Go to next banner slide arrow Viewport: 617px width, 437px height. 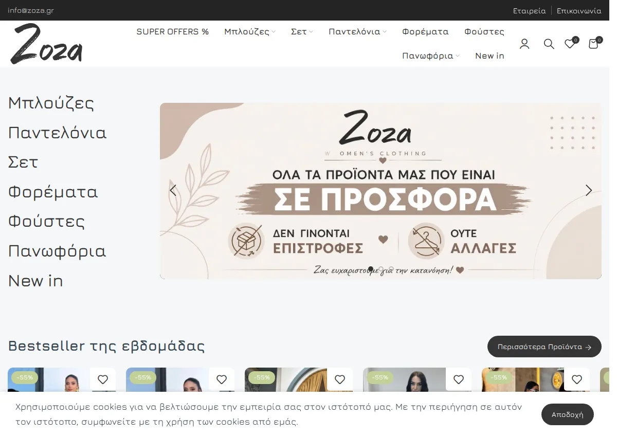pos(589,190)
